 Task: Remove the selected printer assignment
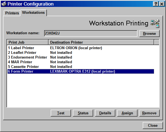[149, 113]
